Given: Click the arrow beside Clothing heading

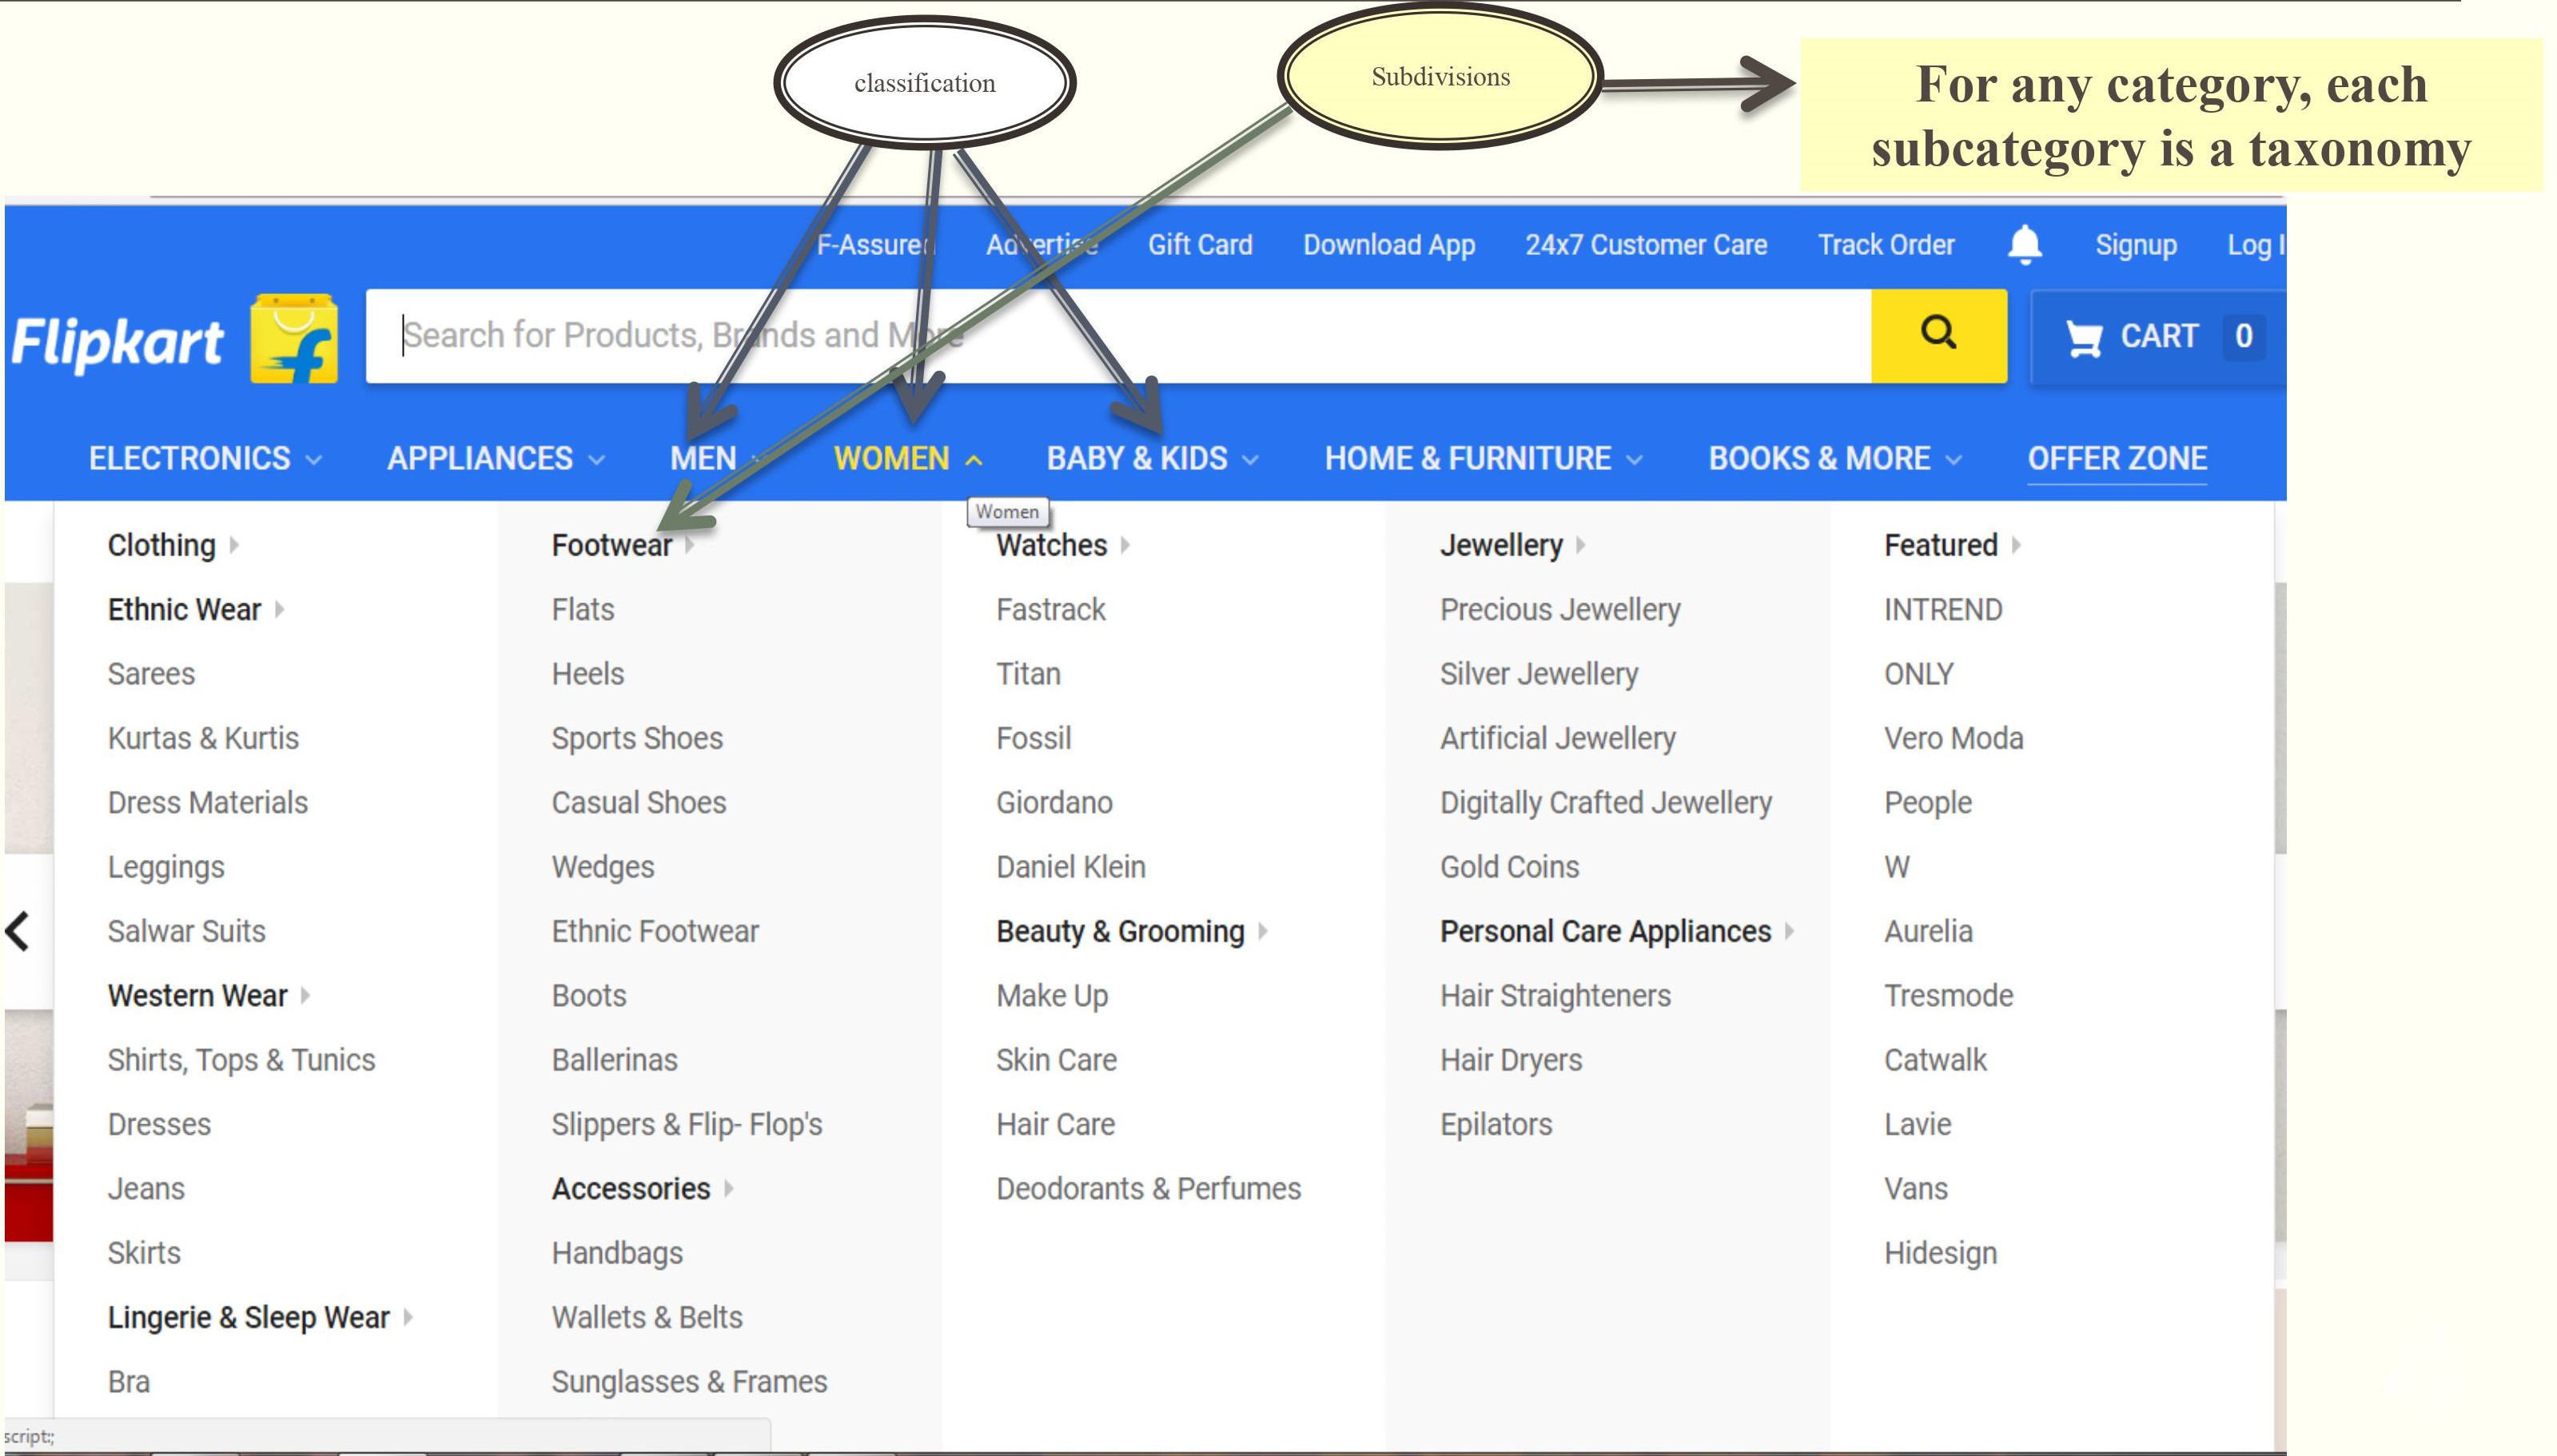Looking at the screenshot, I should [234, 545].
